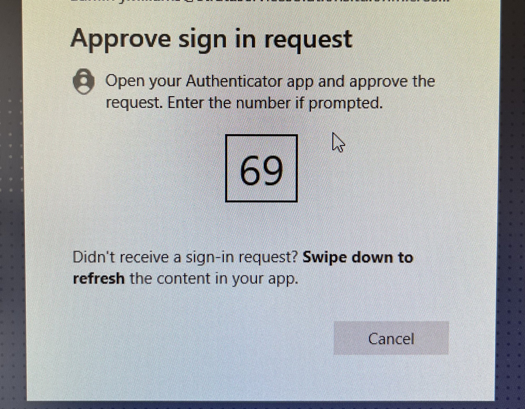The height and width of the screenshot is (409, 525).
Task: Click the bold word 'refresh'
Action: [x=99, y=278]
